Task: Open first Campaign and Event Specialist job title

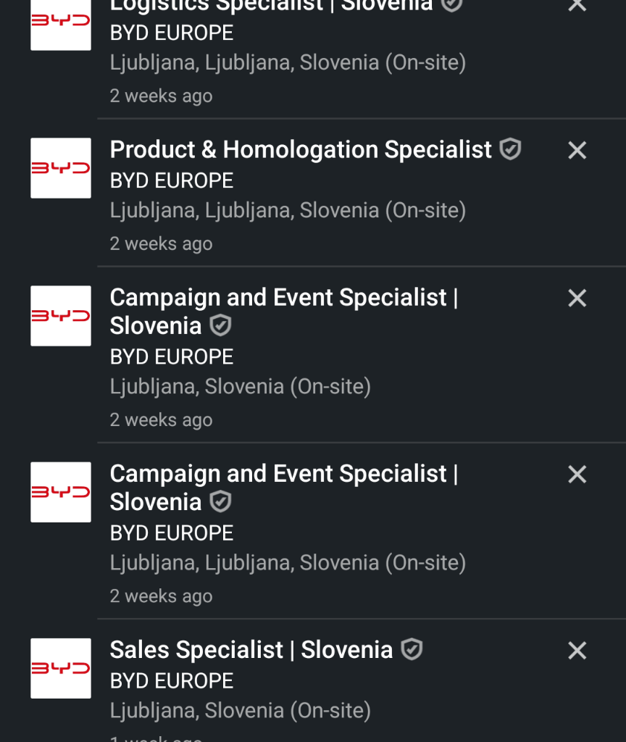Action: [x=283, y=298]
